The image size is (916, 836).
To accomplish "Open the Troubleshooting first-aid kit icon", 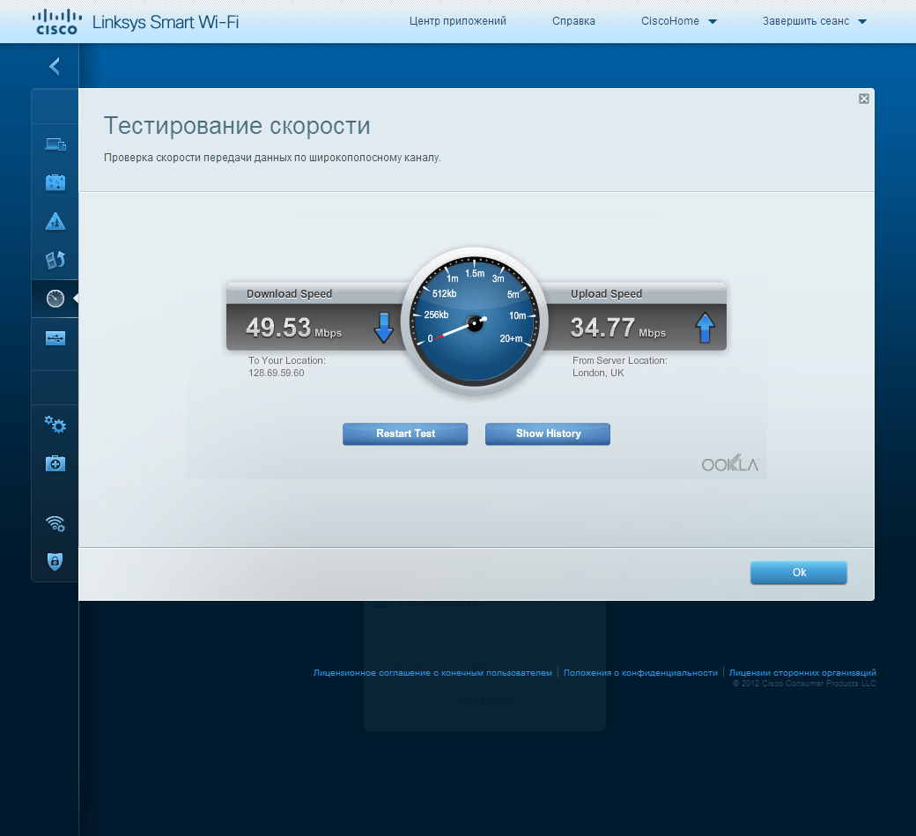I will tap(55, 463).
